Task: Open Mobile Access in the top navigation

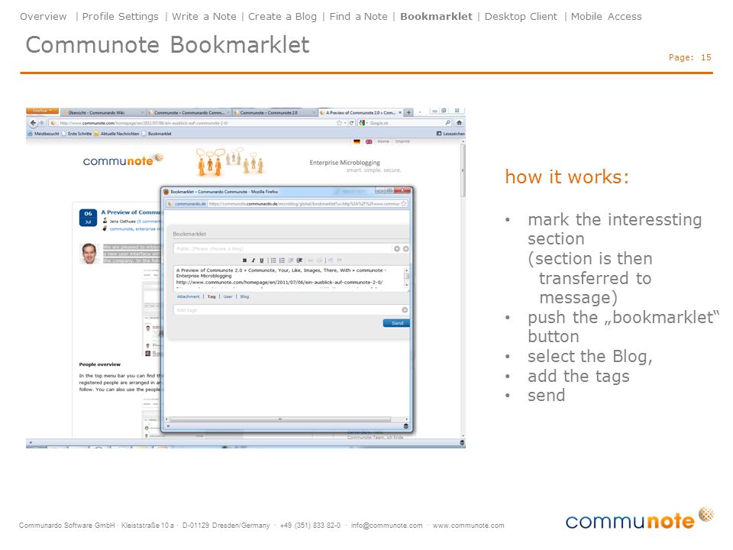Action: click(606, 16)
